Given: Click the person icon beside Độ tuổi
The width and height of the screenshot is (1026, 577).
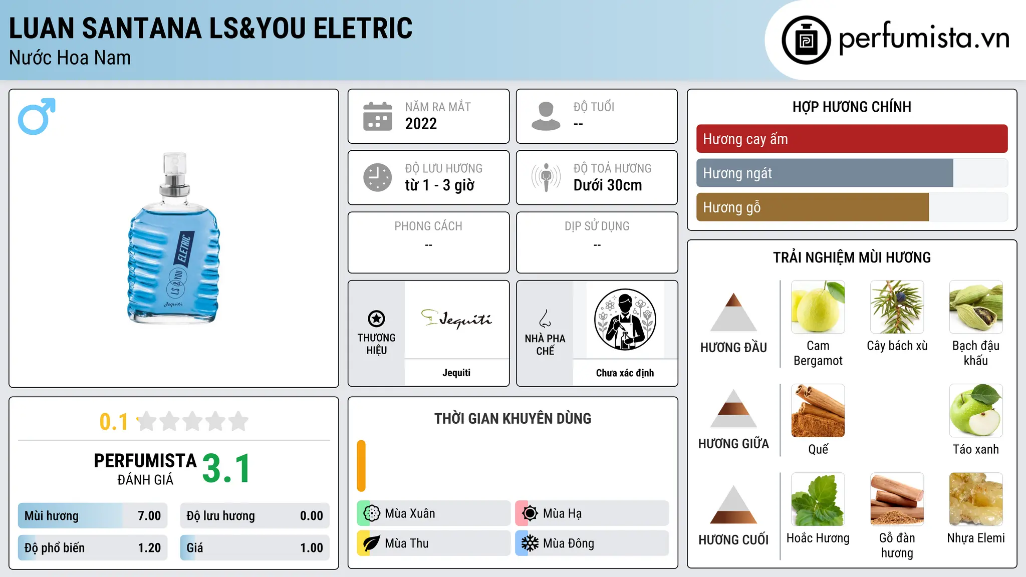Looking at the screenshot, I should tap(546, 116).
